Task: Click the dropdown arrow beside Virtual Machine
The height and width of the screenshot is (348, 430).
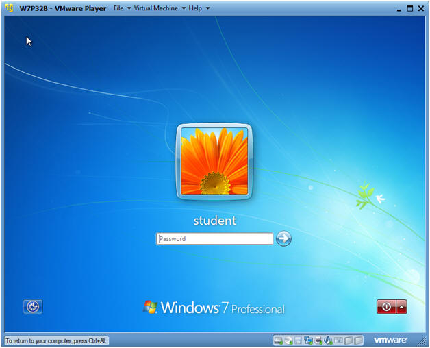Action: click(184, 8)
